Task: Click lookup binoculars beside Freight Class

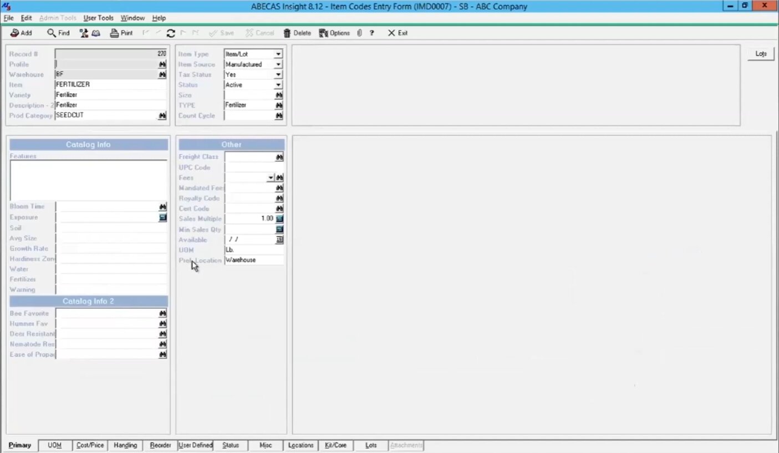Action: 279,157
